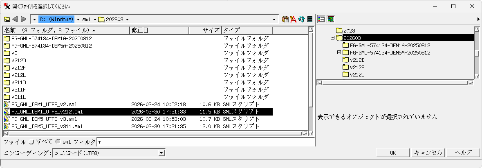Select the sml file type radio button

[58, 142]
